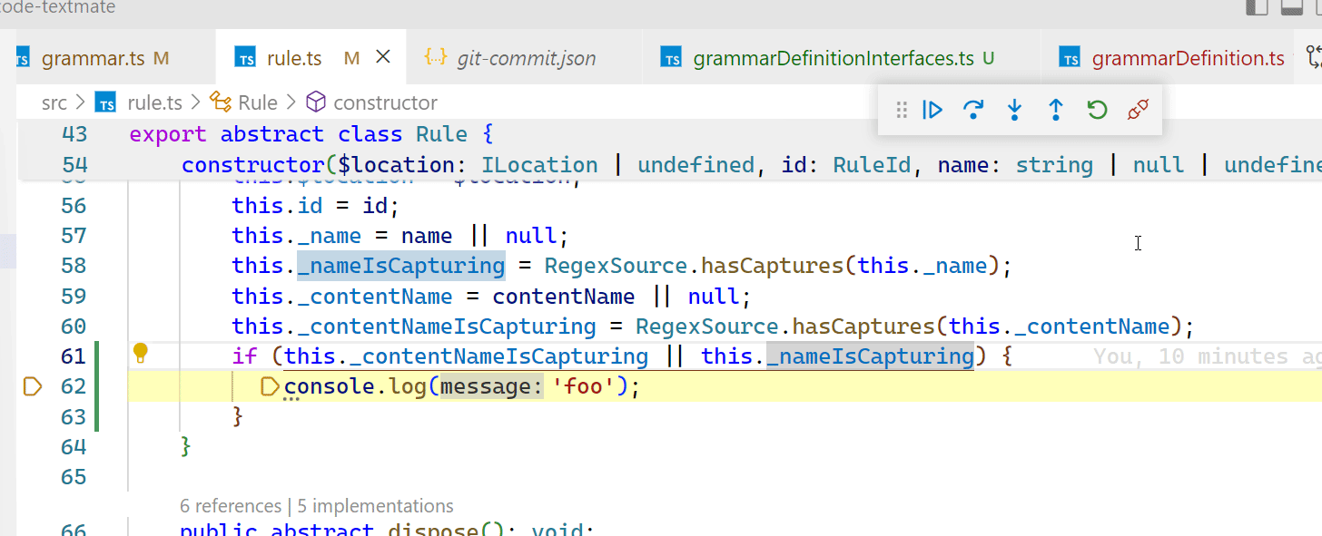Image resolution: width=1322 pixels, height=536 pixels.
Task: Click the git blame 'You, 10 minutes ago' text
Action: pos(1208,357)
